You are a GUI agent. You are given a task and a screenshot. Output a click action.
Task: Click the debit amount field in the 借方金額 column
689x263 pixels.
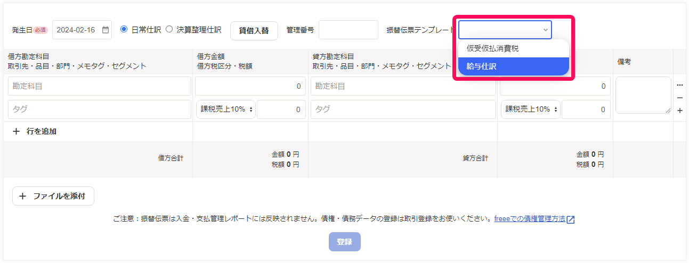click(250, 86)
